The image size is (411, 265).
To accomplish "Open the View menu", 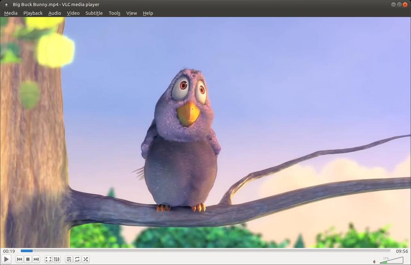I will click(131, 13).
